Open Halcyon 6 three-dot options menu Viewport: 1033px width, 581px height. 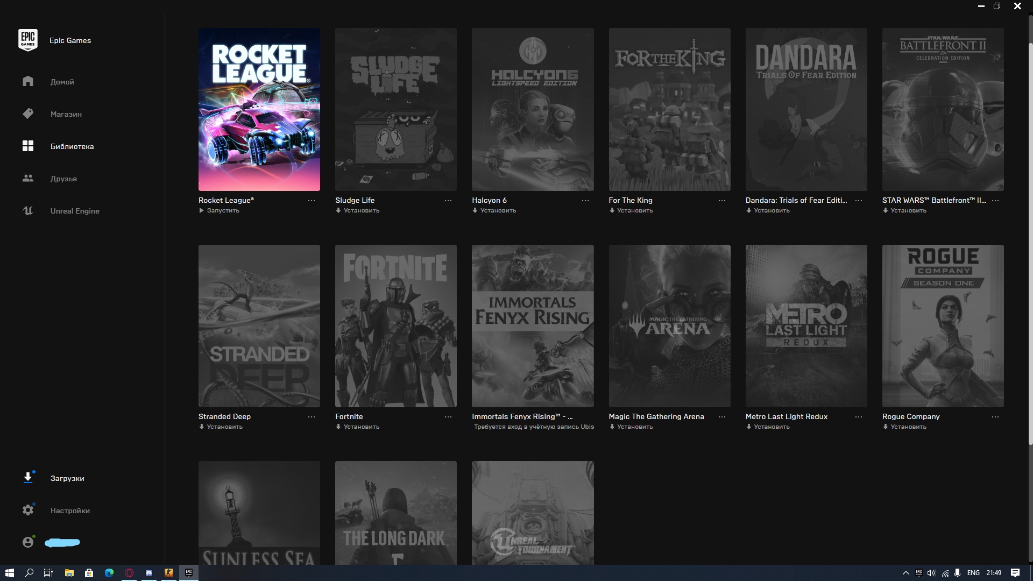585,200
